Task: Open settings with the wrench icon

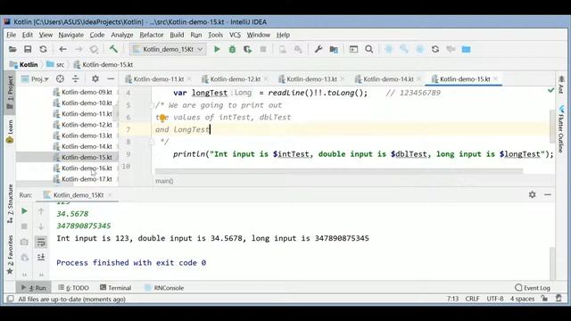Action: coord(319,49)
